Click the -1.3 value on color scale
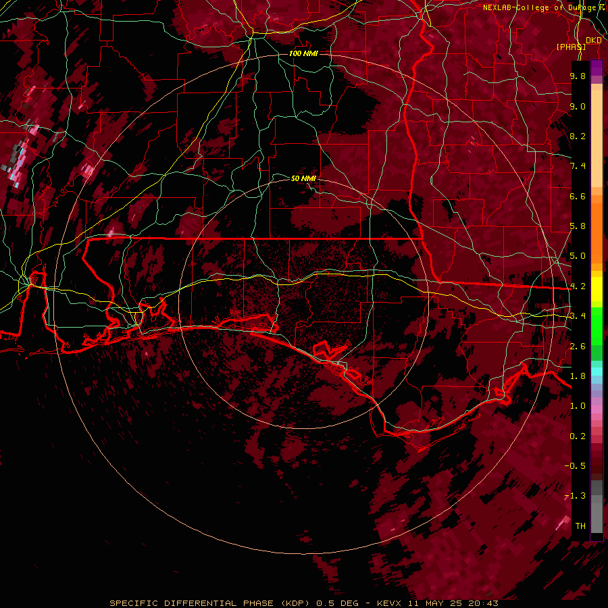The image size is (608, 608). 576,496
